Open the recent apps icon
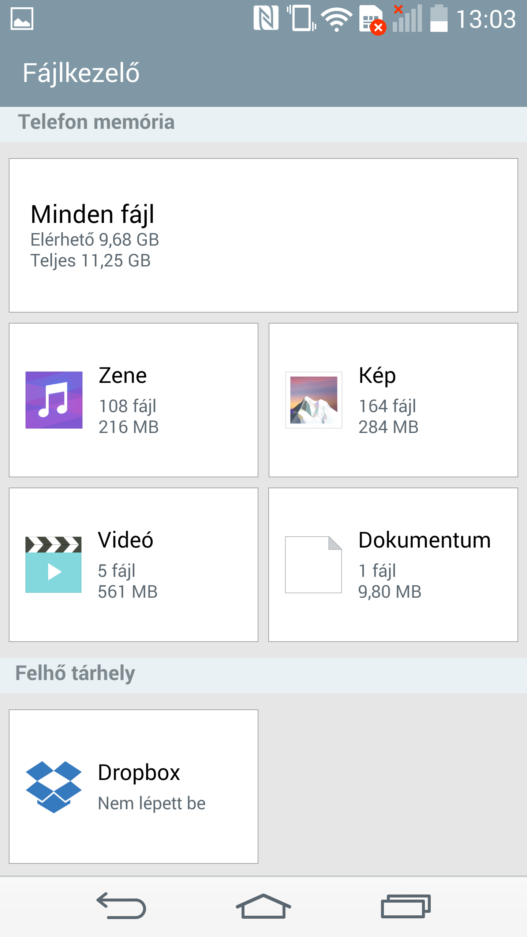The width and height of the screenshot is (527, 937). [405, 906]
